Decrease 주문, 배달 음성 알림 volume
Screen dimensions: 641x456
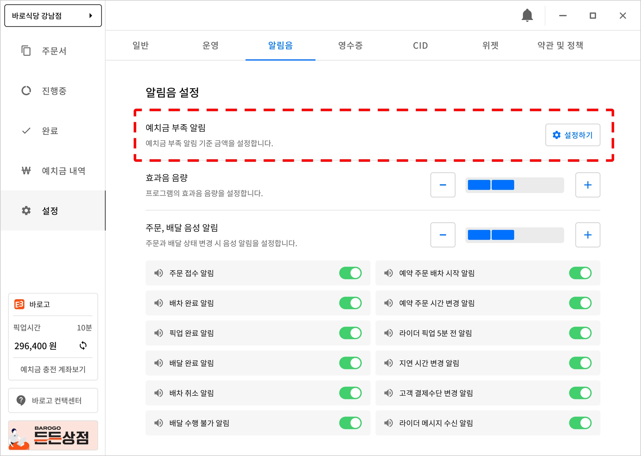443,235
